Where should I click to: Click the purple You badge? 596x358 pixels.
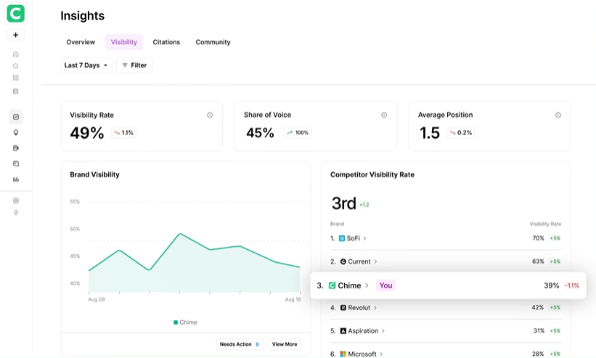point(385,285)
